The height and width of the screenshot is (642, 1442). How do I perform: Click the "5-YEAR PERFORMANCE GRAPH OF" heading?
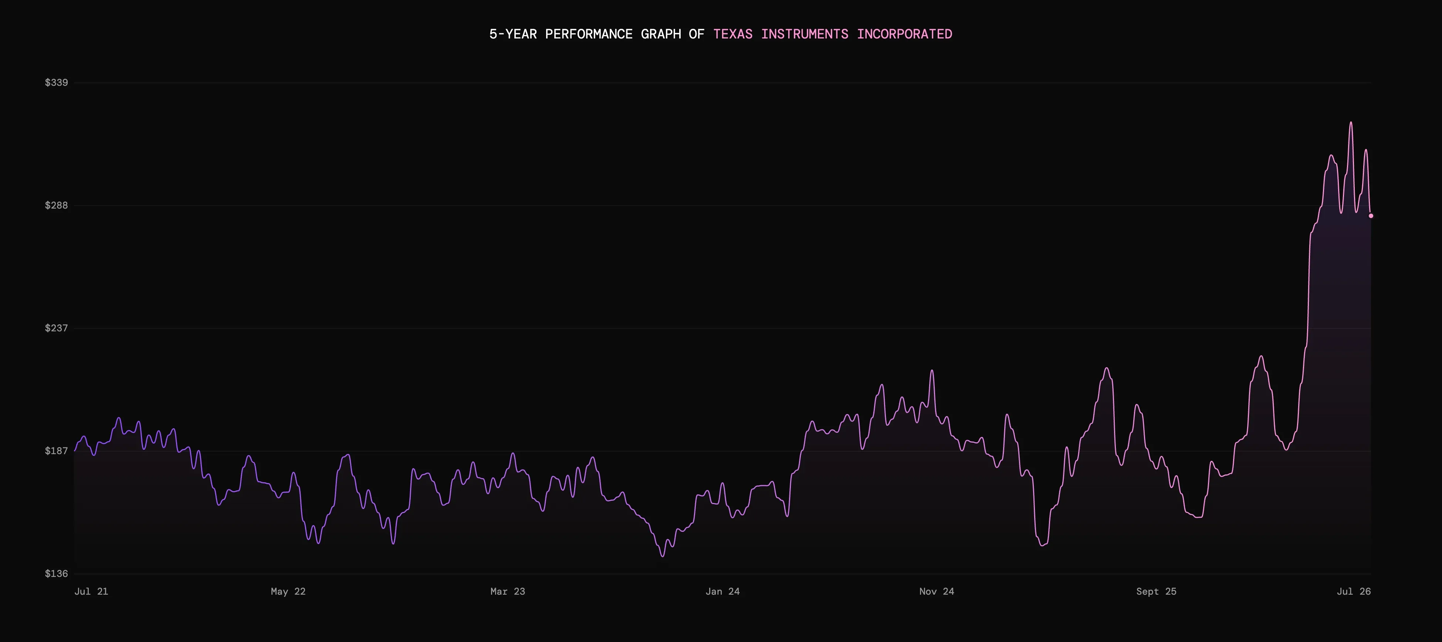597,34
